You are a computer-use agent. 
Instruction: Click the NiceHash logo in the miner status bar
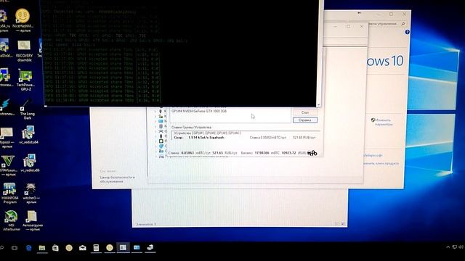point(312,153)
